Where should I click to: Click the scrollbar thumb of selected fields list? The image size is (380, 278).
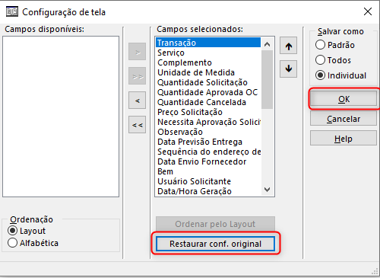(x=267, y=79)
